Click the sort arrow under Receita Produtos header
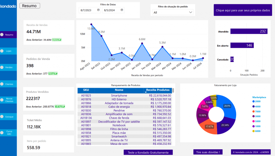This screenshot has width=275, height=156. [x=146, y=92]
